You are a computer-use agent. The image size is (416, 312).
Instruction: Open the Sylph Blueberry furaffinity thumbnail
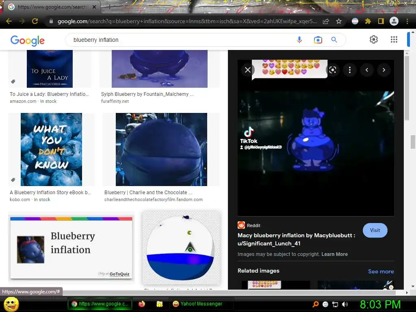[x=159, y=69]
